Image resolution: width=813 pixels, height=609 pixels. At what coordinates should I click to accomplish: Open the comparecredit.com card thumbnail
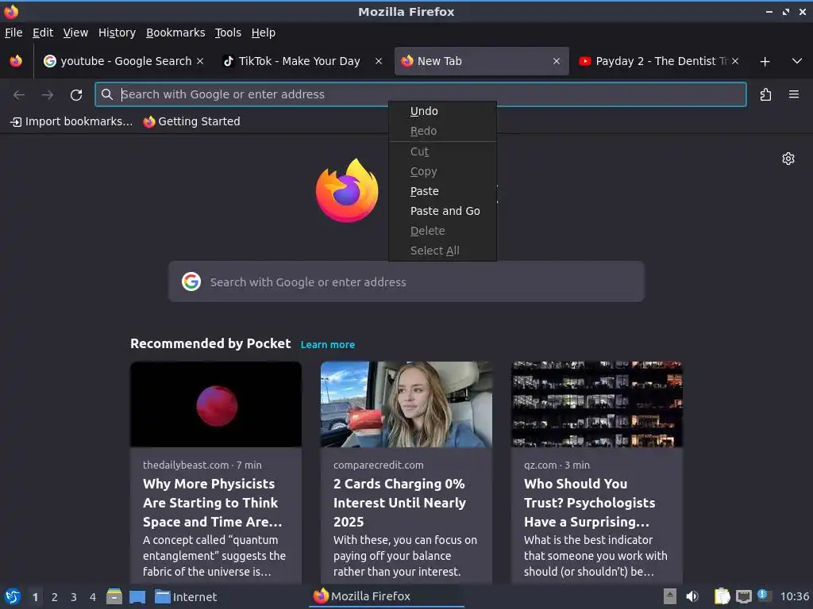coord(406,404)
